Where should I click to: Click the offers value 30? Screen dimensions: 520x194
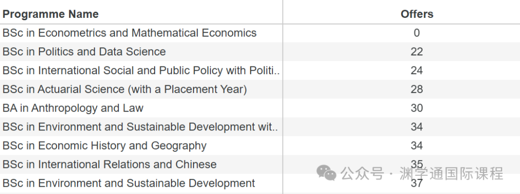click(x=416, y=108)
